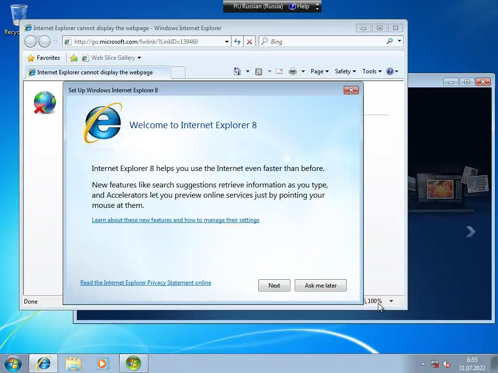Click the Ask me later button

[x=320, y=285]
